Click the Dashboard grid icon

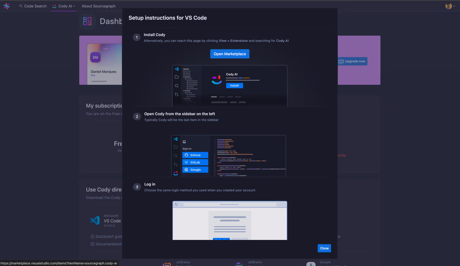[87, 21]
